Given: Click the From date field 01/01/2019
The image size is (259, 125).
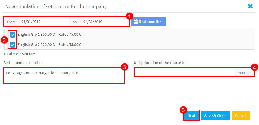Looking at the screenshot, I should (43, 22).
